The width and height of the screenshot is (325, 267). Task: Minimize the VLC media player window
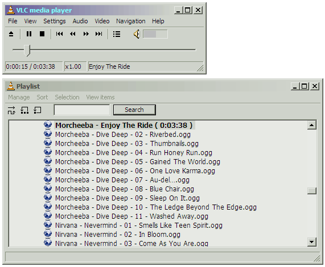click(179, 10)
